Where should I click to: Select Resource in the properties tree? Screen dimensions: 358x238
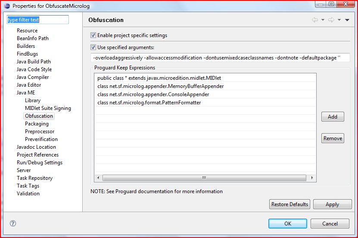pos(27,30)
